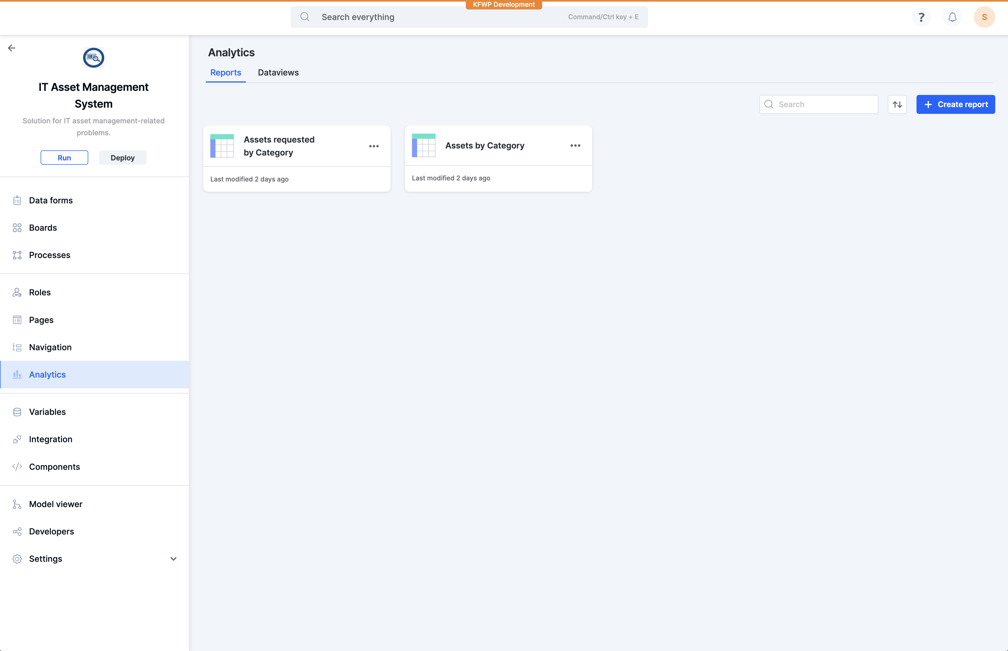
Task: Click the Model viewer branch icon
Action: point(17,504)
